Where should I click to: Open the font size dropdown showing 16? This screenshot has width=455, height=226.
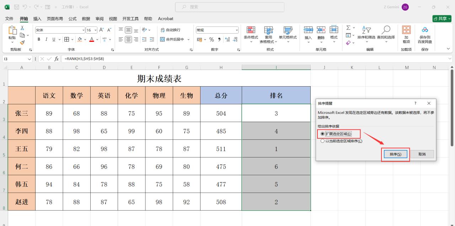pos(95,30)
